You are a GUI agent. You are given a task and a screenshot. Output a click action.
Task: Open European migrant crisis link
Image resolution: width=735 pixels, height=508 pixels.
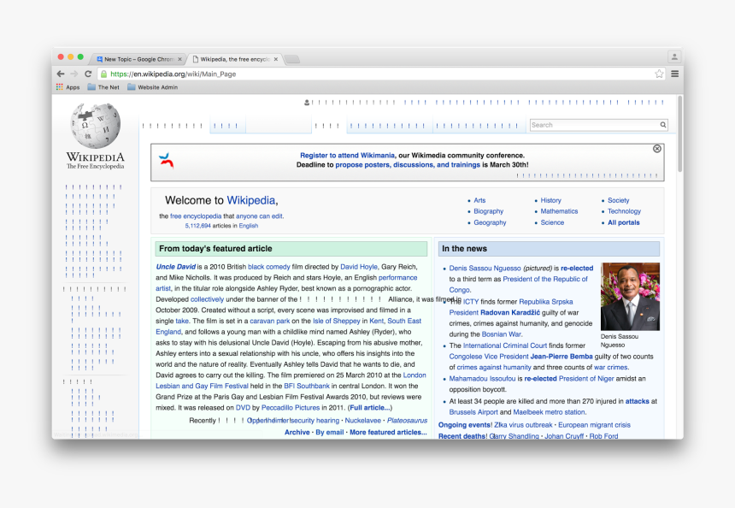coord(594,425)
